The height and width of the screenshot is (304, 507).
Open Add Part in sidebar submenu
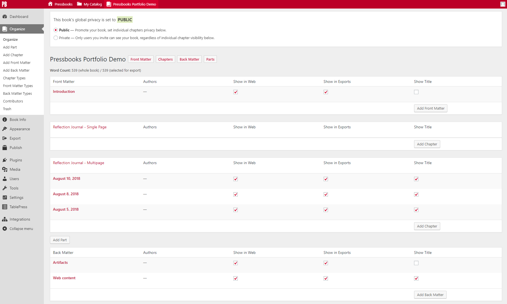pyautogui.click(x=10, y=47)
